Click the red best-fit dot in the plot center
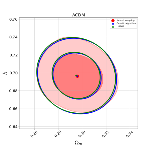This screenshot has width=153, height=147. (78, 76)
